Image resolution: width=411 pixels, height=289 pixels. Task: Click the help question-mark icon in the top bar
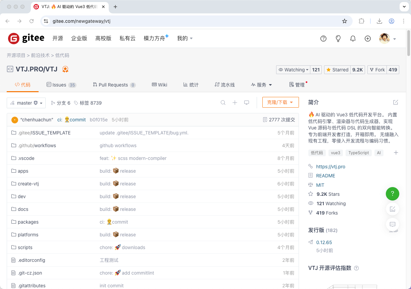pyautogui.click(x=323, y=39)
